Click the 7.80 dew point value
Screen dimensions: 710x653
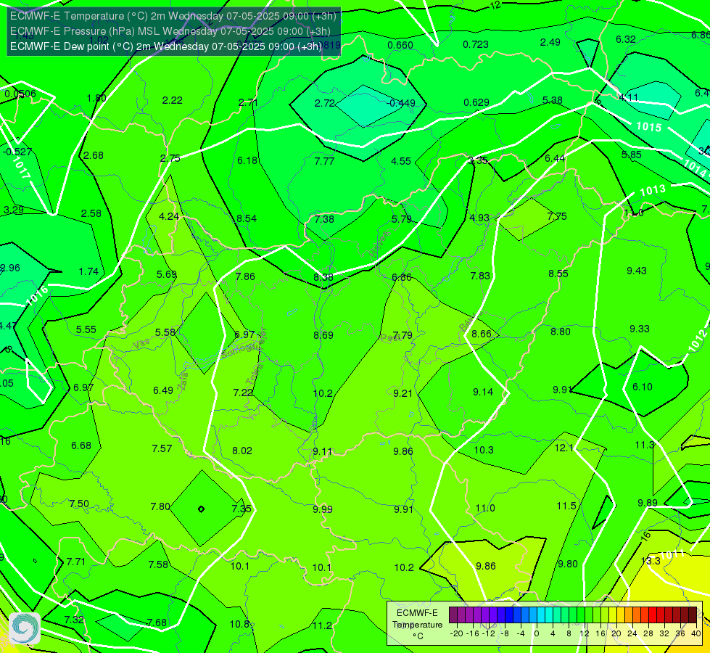pyautogui.click(x=160, y=506)
